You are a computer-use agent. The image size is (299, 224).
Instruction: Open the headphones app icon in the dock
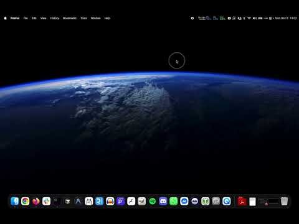click(x=110, y=201)
